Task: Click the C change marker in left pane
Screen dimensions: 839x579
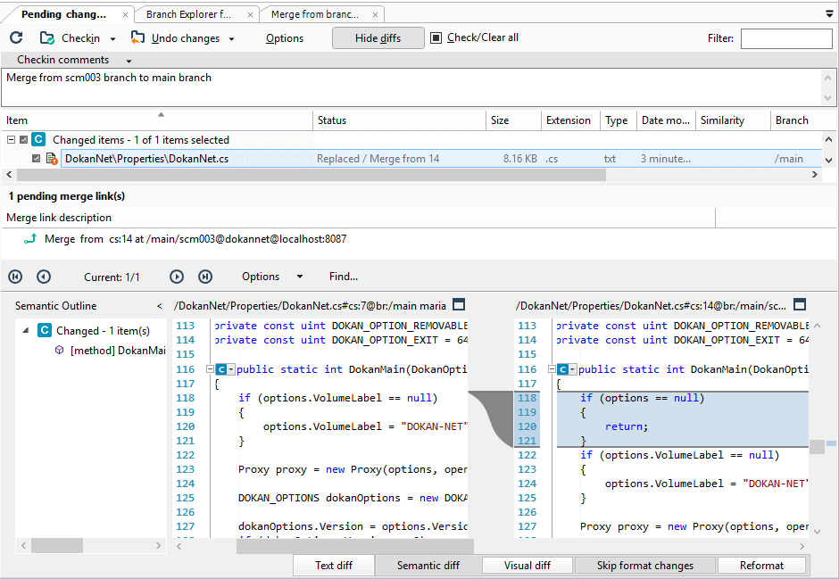Action: (220, 369)
